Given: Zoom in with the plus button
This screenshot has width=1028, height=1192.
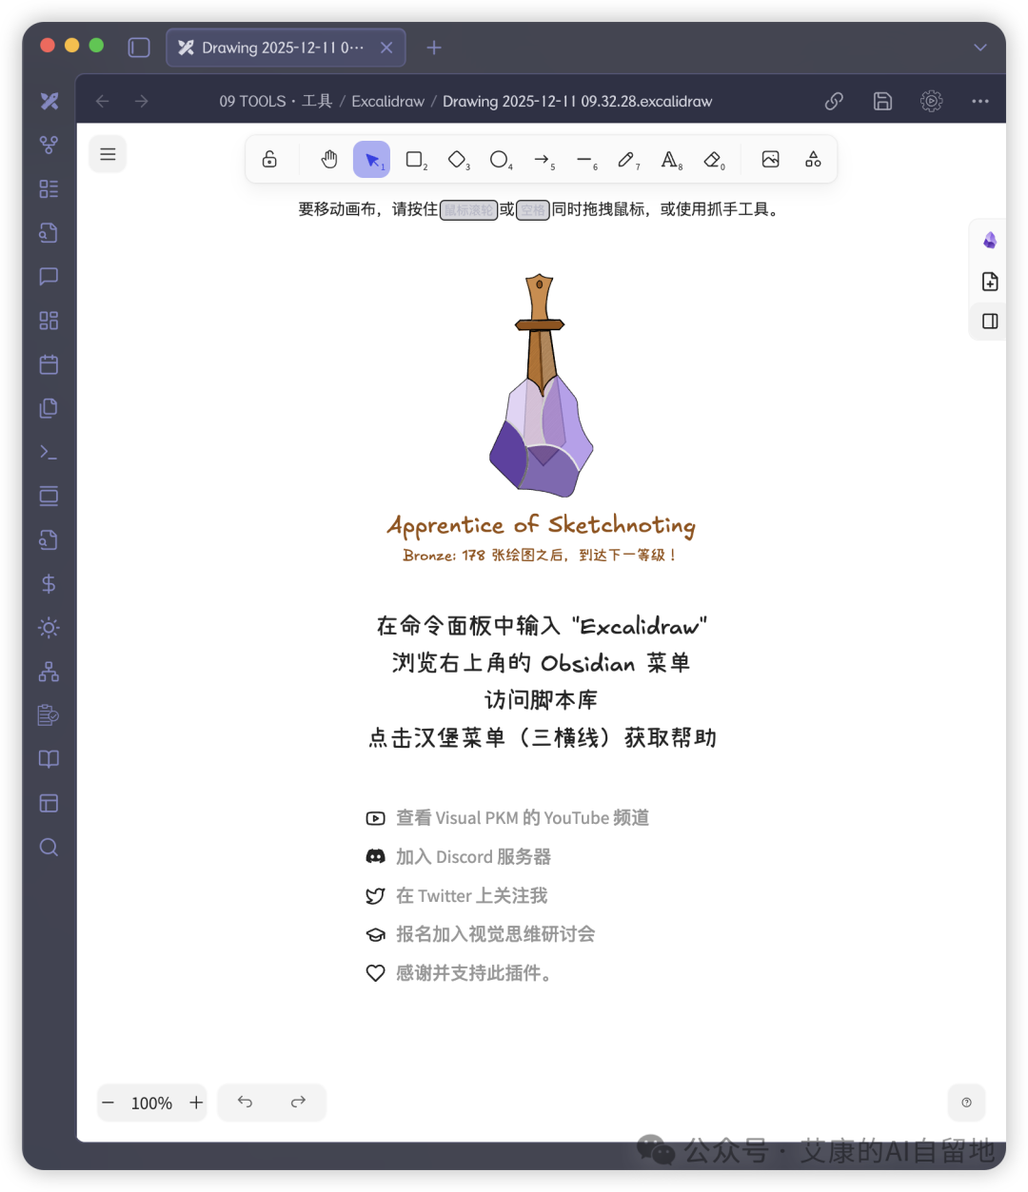Looking at the screenshot, I should tap(196, 1103).
